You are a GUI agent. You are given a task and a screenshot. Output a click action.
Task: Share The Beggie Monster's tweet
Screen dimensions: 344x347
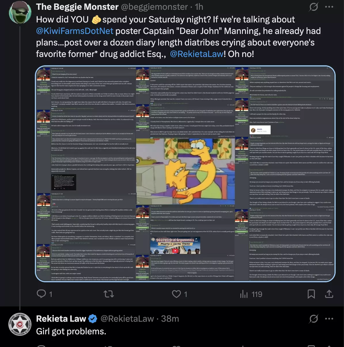click(x=329, y=294)
